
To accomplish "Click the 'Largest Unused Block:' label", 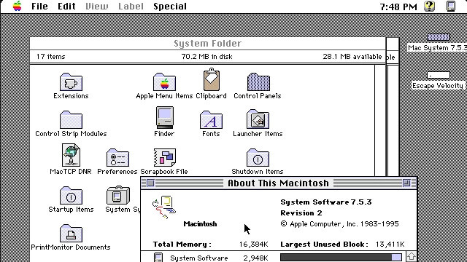I will pos(324,245).
